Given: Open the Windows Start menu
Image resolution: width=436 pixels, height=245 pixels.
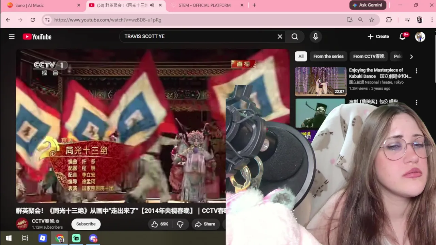Looking at the screenshot, I should pos(9,238).
